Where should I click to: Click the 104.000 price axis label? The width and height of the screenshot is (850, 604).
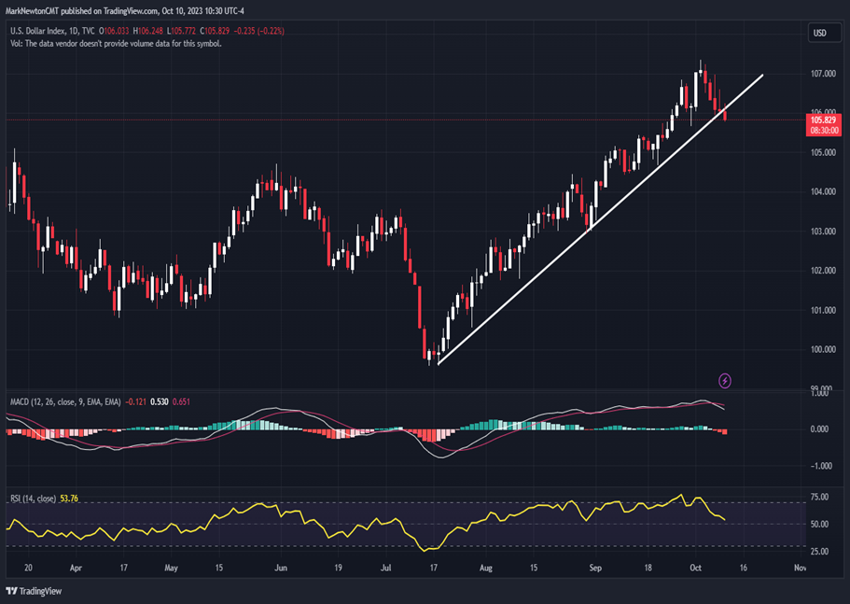[x=823, y=191]
